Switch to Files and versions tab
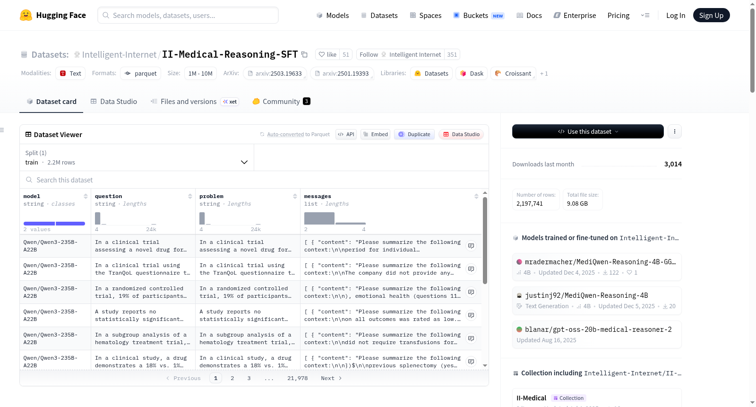756x407 pixels. pyautogui.click(x=195, y=101)
